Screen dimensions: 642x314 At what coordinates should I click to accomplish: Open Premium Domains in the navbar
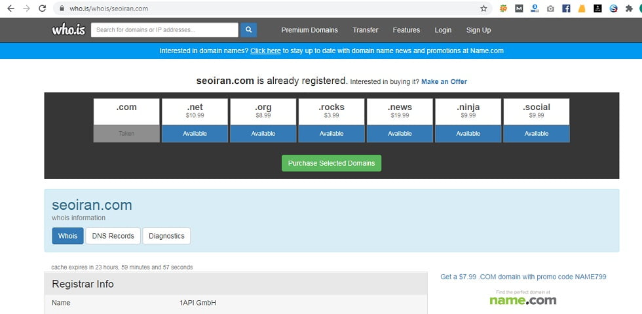point(309,30)
